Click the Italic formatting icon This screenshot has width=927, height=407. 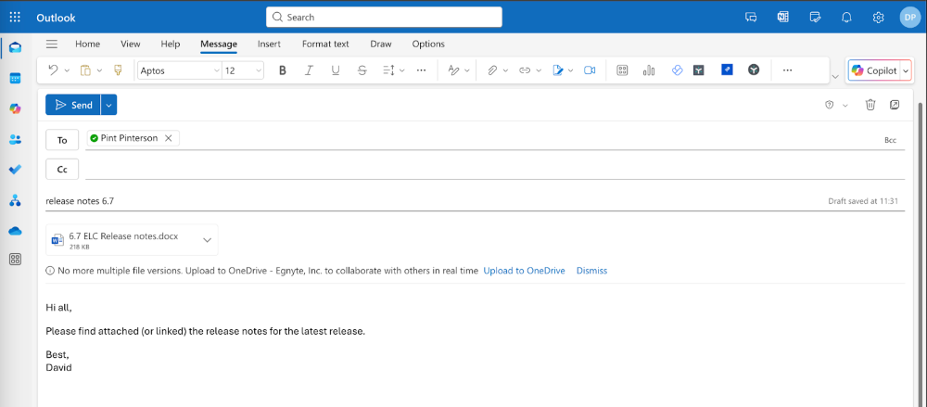(309, 70)
